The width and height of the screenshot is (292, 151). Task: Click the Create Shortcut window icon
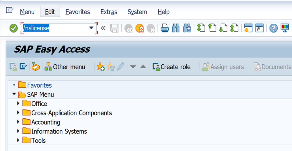[259, 28]
